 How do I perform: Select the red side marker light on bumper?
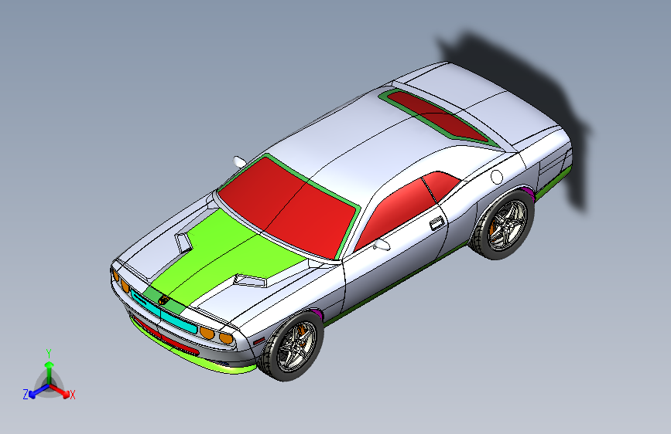(259, 341)
